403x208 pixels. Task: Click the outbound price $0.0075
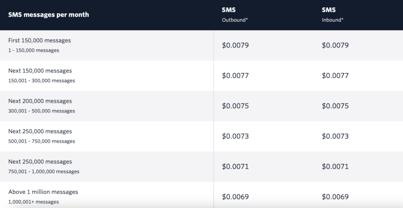click(235, 106)
